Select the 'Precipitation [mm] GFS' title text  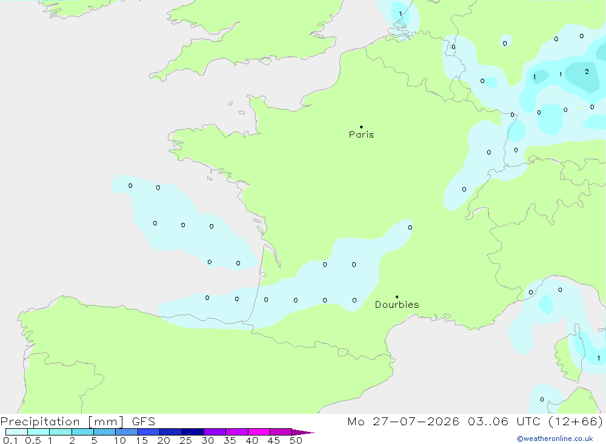[78, 422]
